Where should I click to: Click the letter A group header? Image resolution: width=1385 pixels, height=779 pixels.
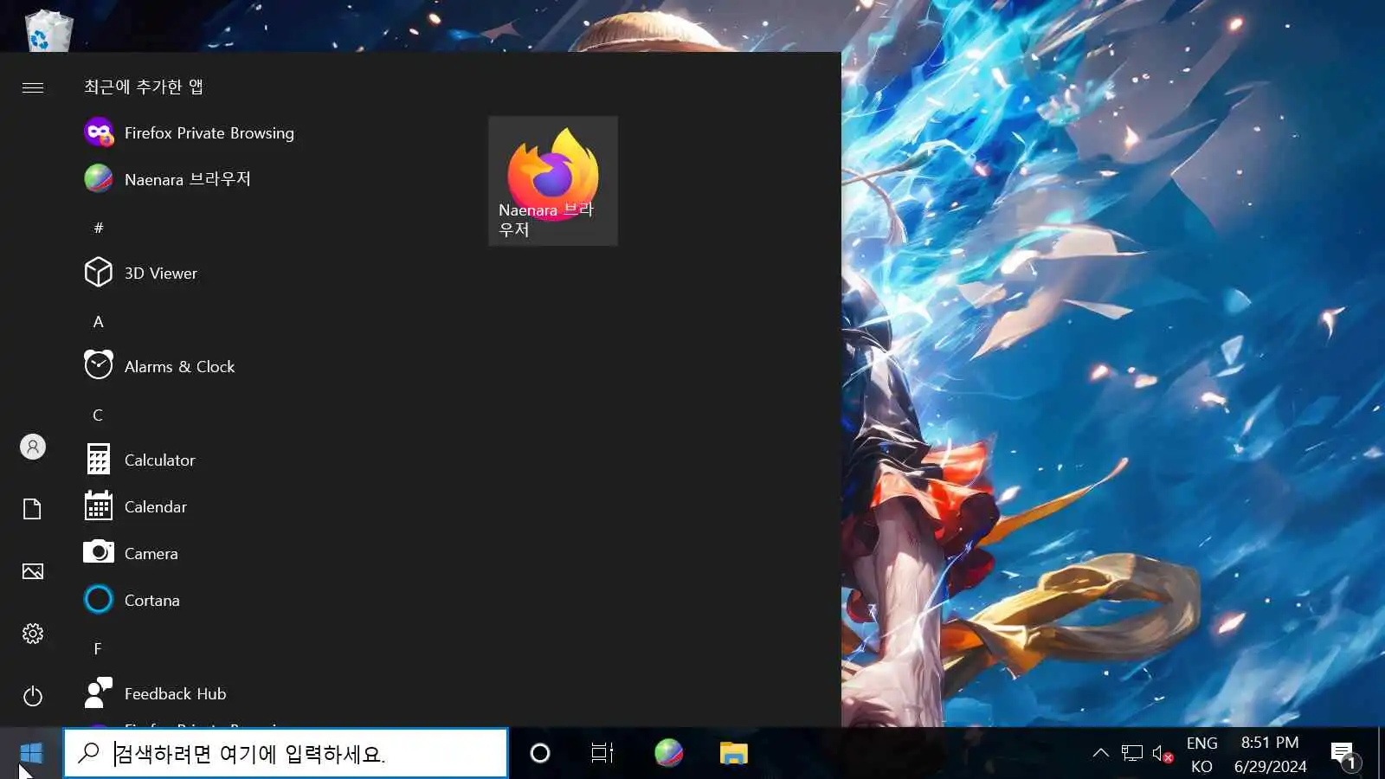click(x=99, y=321)
